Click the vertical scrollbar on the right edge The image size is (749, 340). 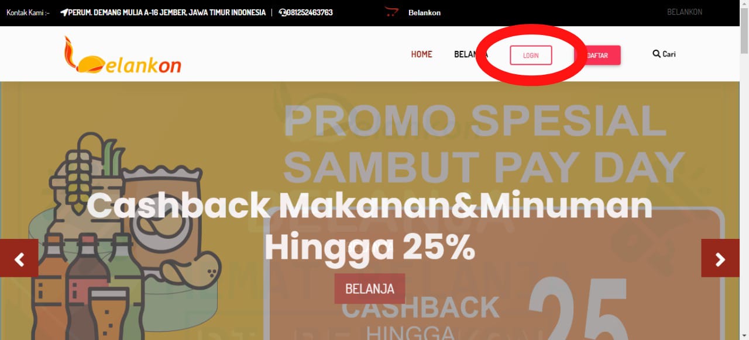pos(744,170)
